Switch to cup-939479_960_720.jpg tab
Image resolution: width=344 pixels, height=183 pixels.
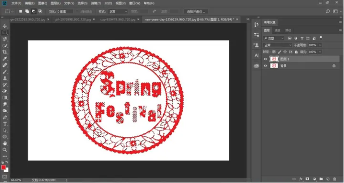118,19
